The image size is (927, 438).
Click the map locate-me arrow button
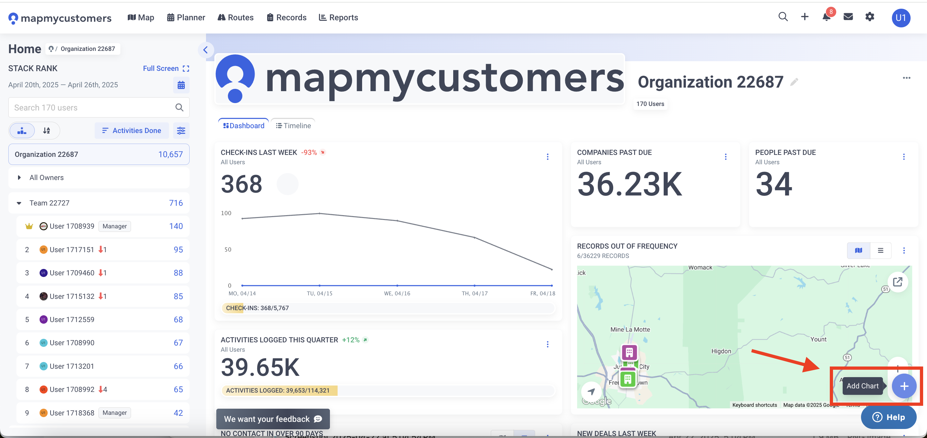[x=591, y=391]
